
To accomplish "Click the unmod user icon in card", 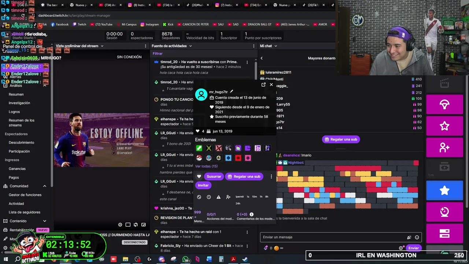I will click(228, 197).
